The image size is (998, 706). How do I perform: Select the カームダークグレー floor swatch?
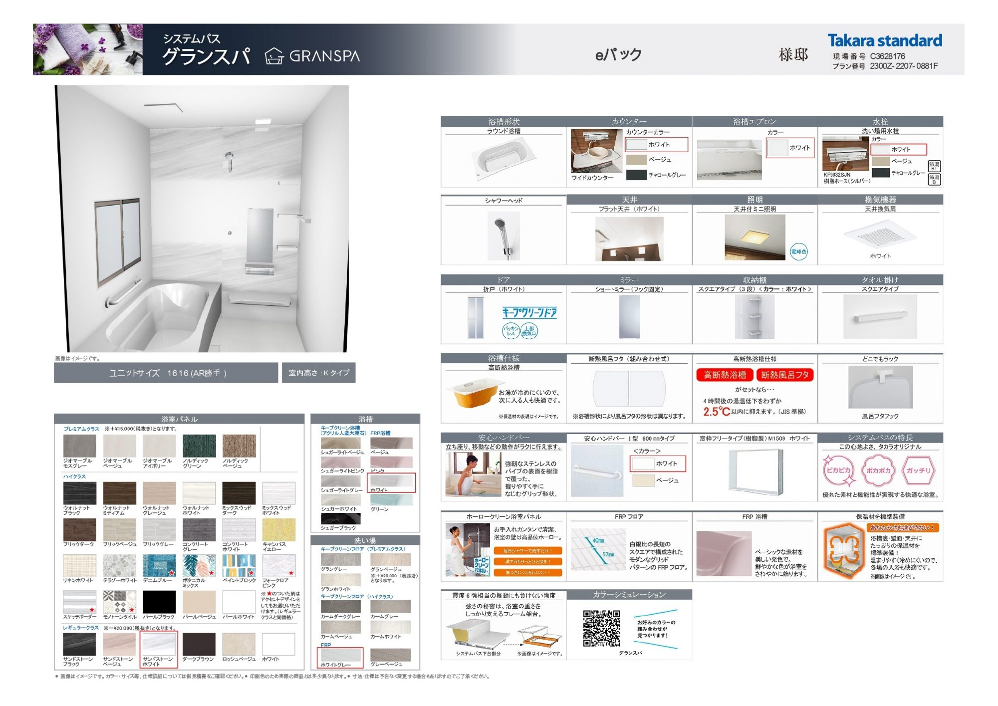pos(341,607)
